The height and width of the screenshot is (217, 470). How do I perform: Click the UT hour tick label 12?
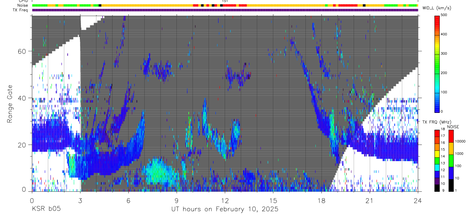(x=225, y=200)
